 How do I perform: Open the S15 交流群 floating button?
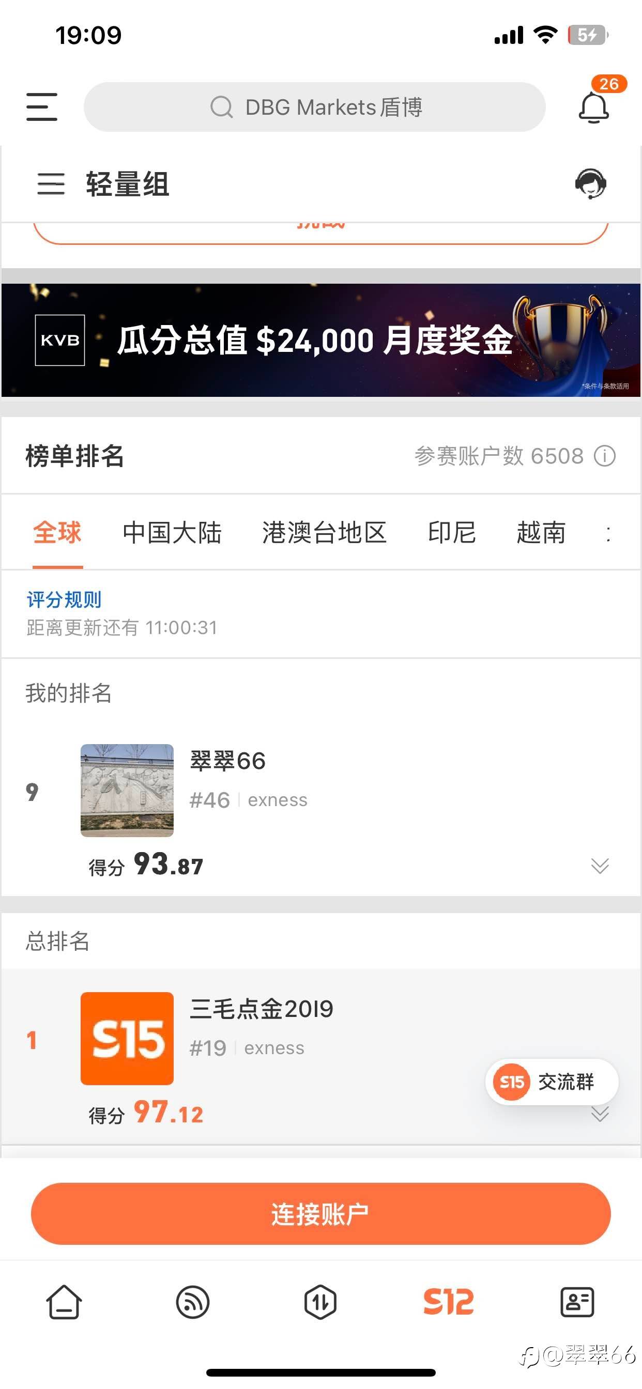(552, 1082)
